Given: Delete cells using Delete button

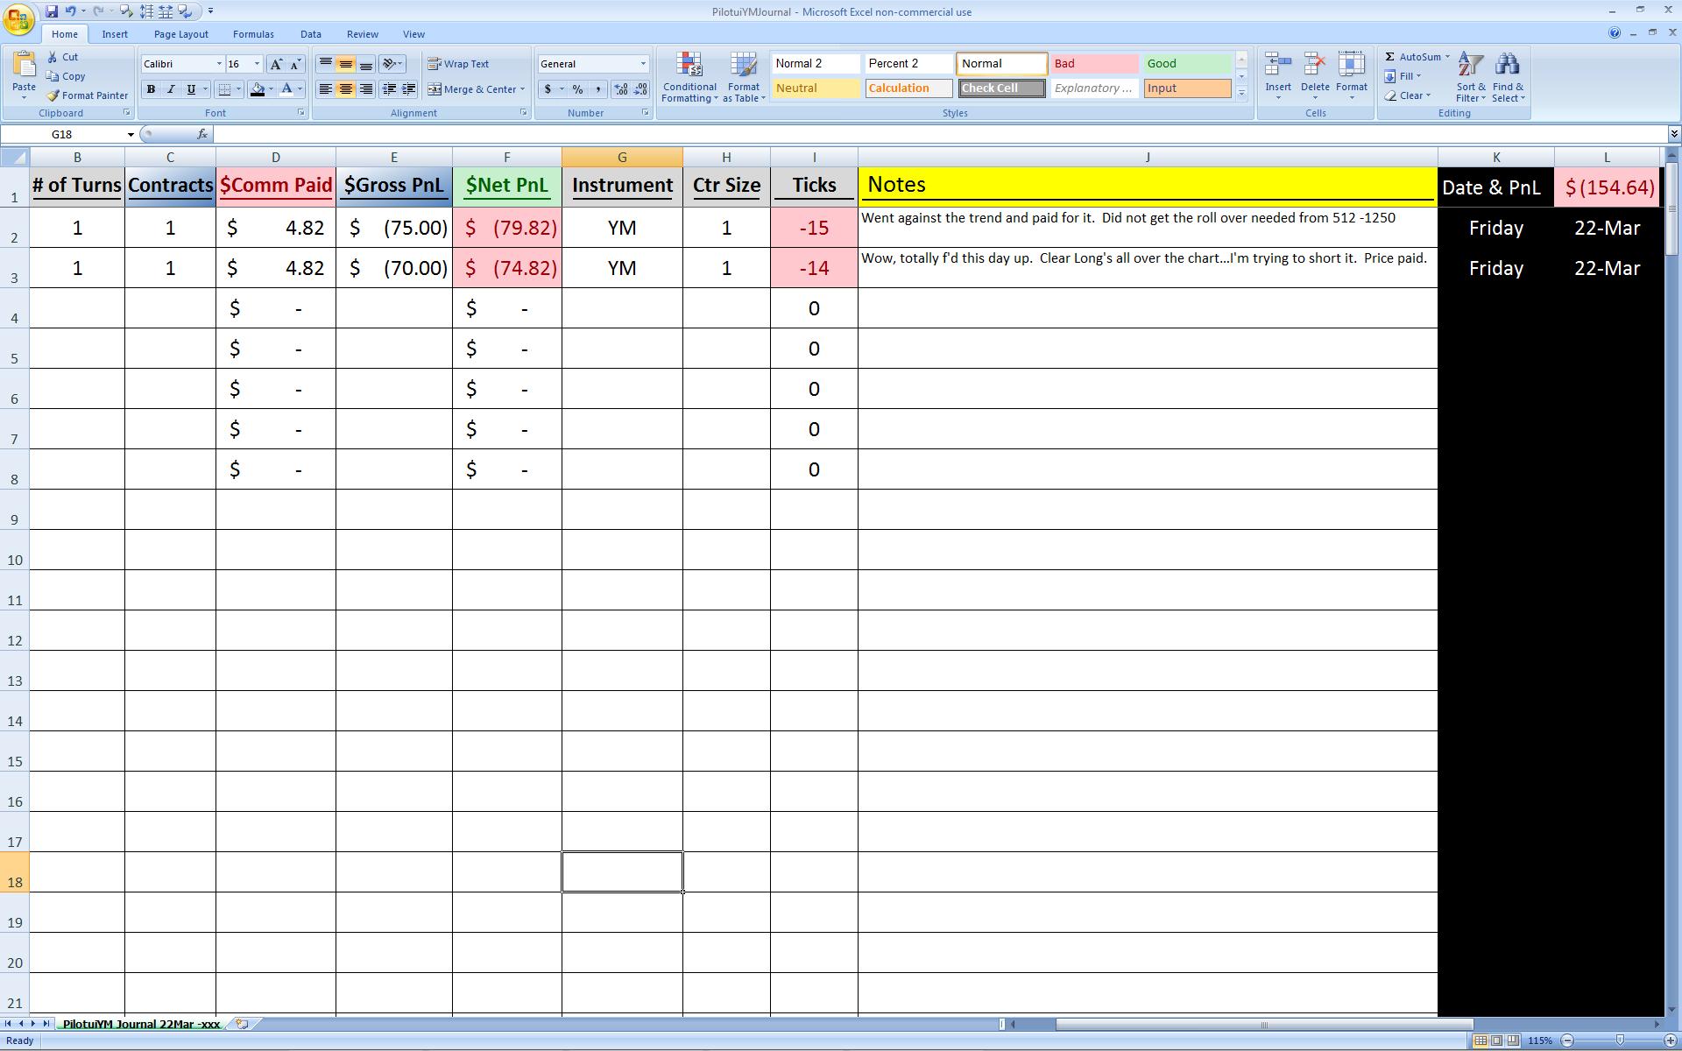Looking at the screenshot, I should click(x=1315, y=74).
